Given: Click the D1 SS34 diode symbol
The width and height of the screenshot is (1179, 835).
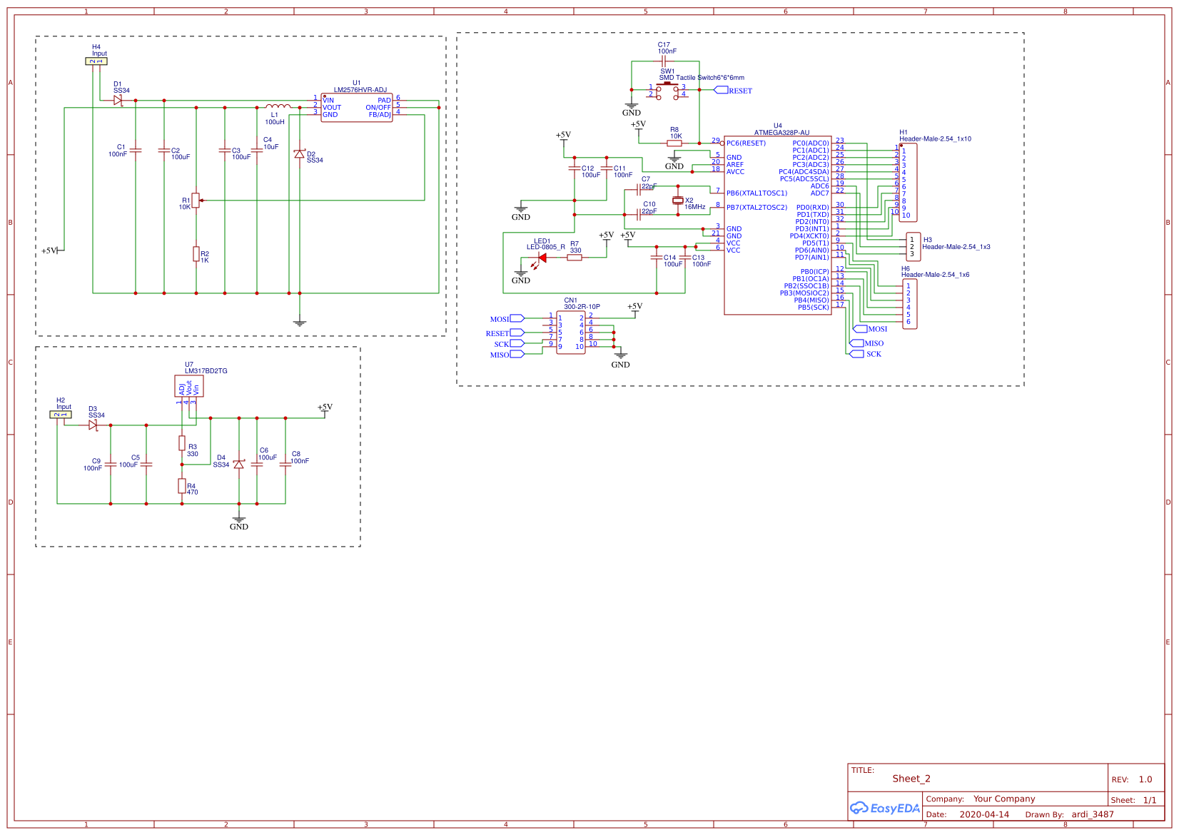Looking at the screenshot, I should coord(118,101).
